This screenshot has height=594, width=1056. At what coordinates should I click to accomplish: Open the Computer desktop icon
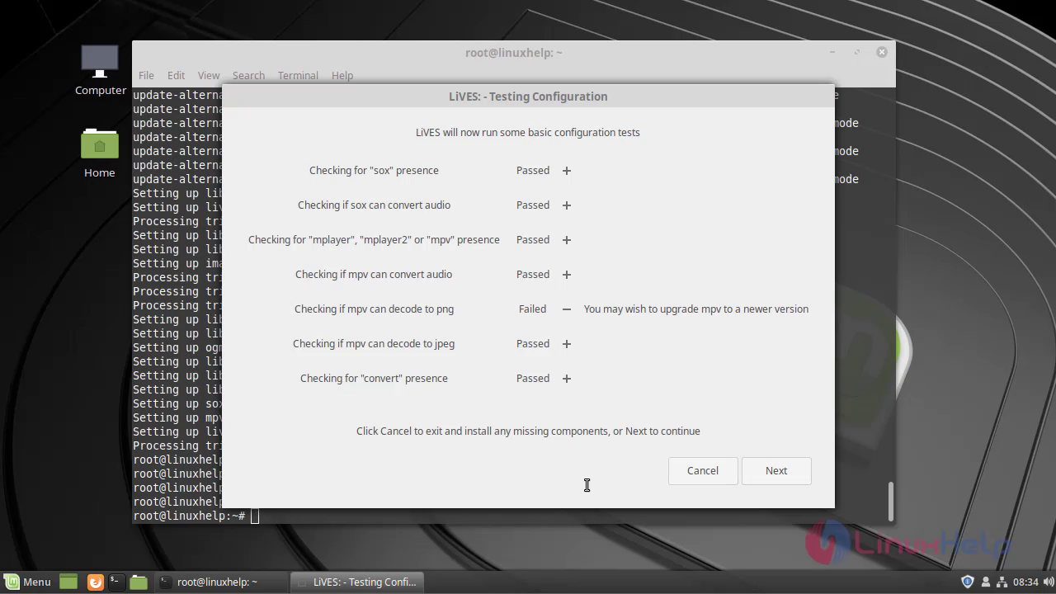click(x=101, y=70)
